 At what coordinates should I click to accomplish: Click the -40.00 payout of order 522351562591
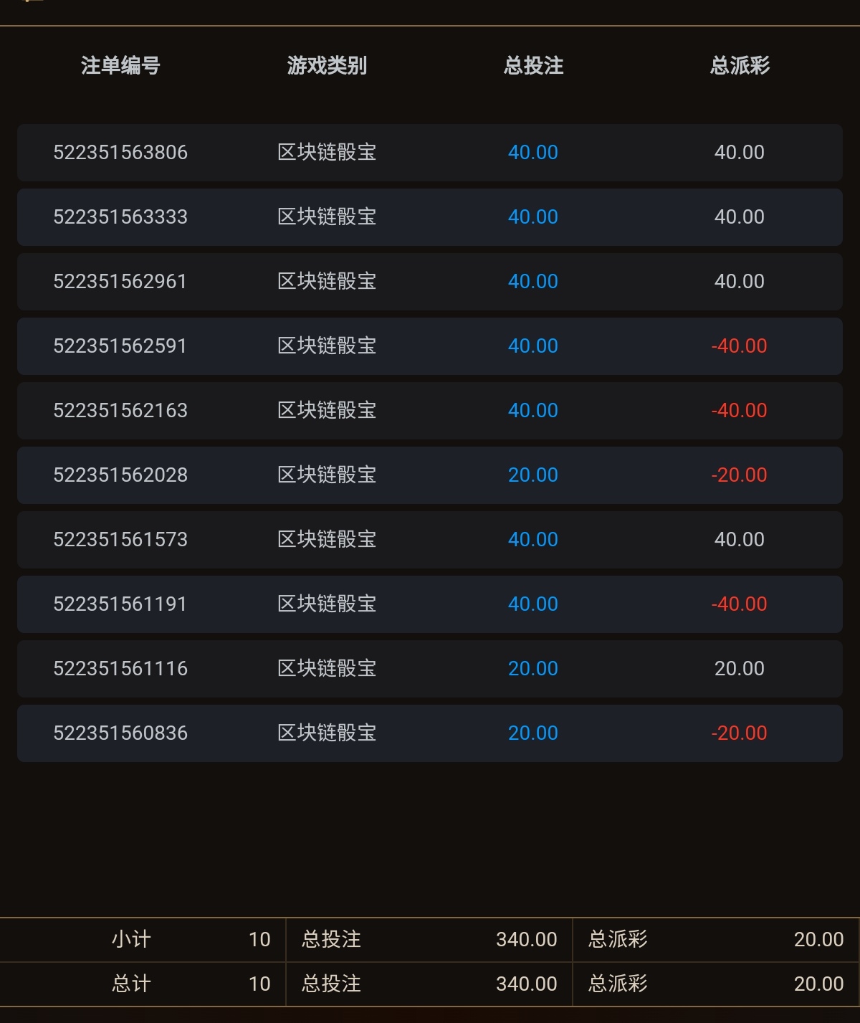click(739, 346)
